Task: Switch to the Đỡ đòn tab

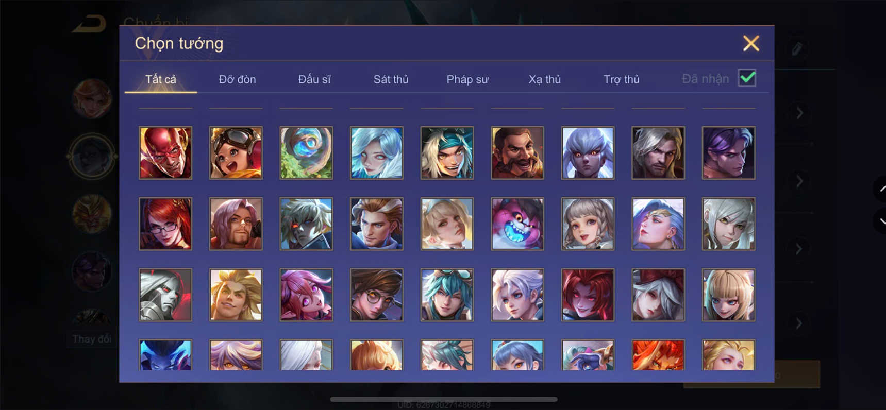Action: pos(237,79)
